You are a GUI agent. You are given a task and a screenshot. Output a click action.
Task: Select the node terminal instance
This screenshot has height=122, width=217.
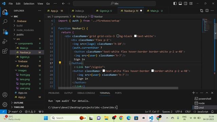[203, 103]
